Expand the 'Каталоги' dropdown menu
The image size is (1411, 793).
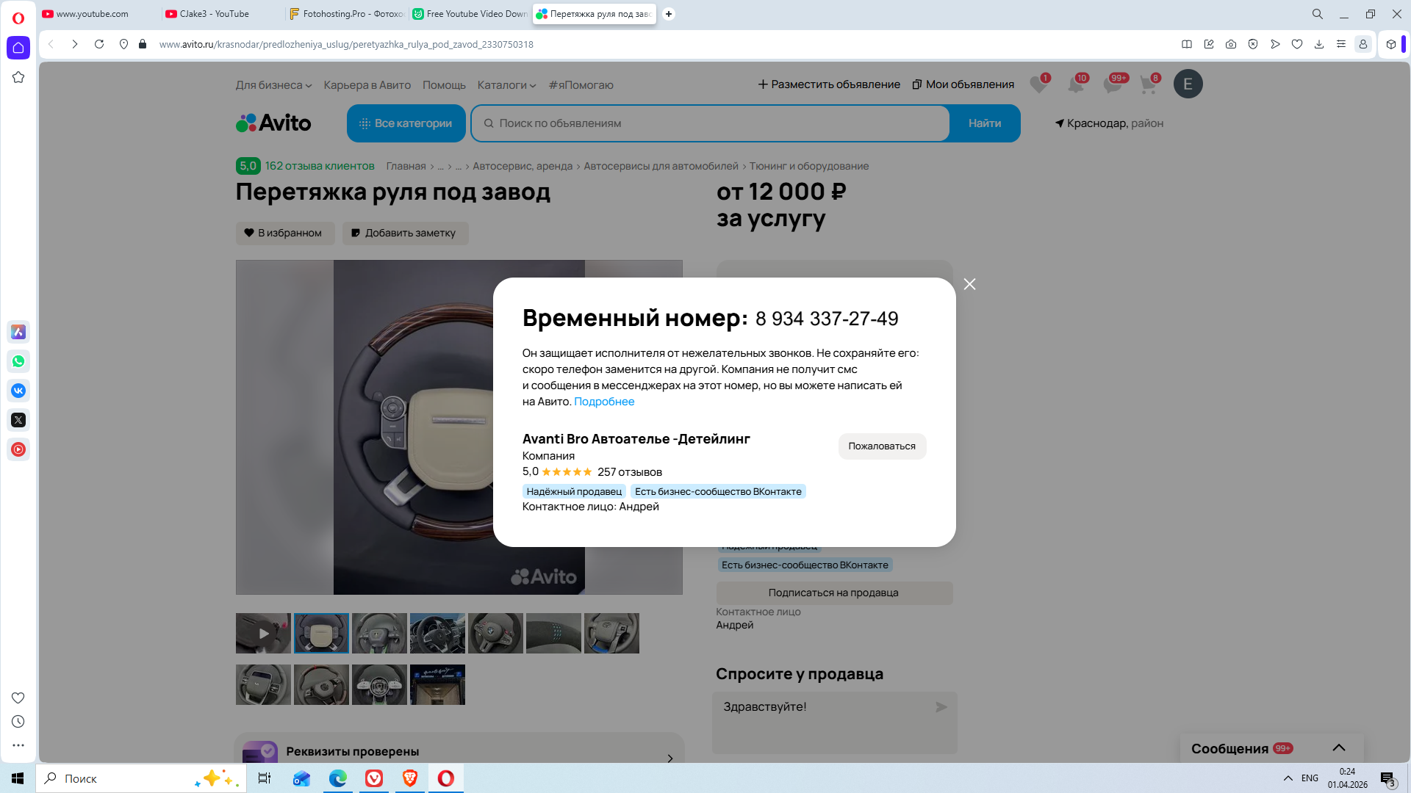506,85
